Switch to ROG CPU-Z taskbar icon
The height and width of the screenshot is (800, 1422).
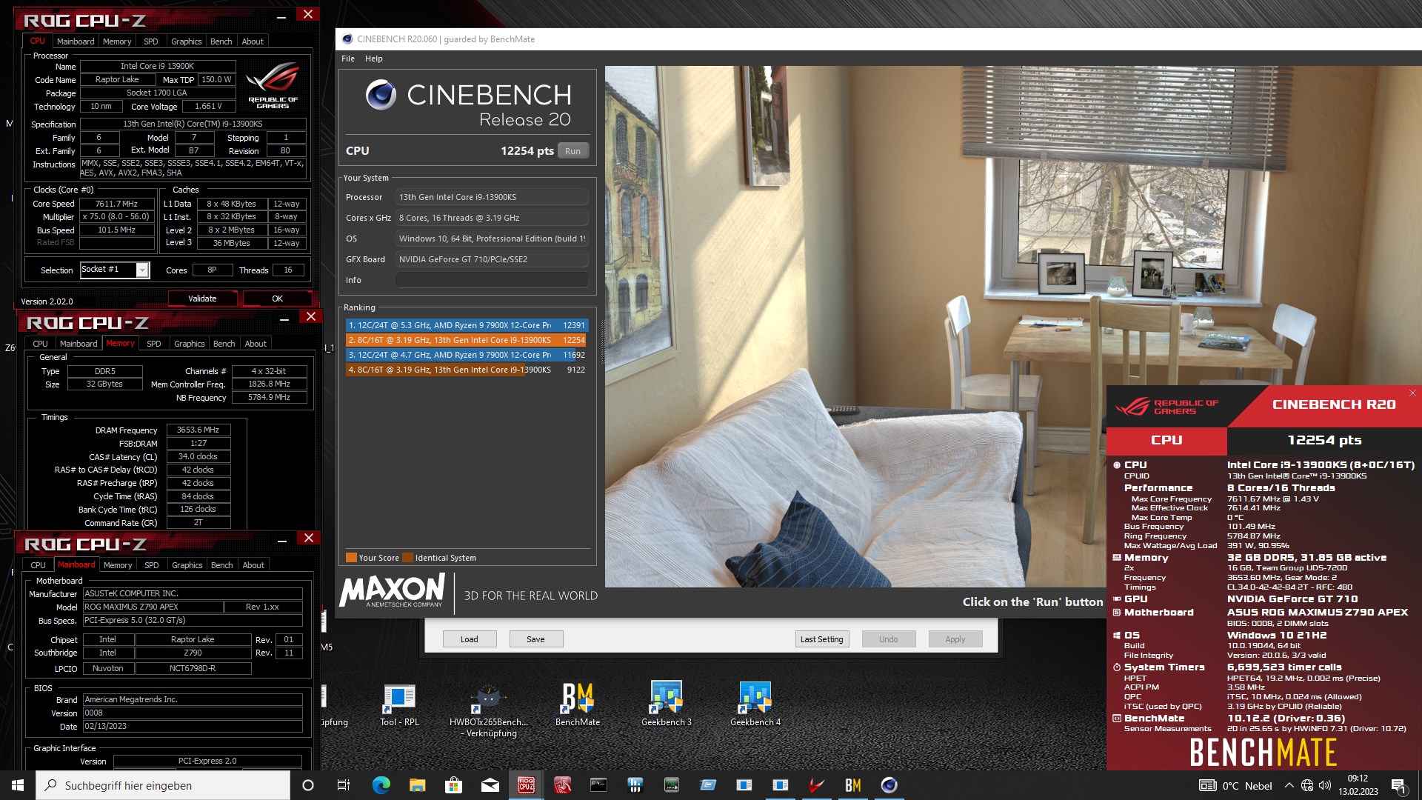point(526,785)
